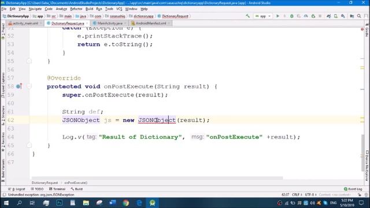The width and height of the screenshot is (370, 208).
Task: Click the Attach debugger to Android process icon
Action: tap(313, 16)
